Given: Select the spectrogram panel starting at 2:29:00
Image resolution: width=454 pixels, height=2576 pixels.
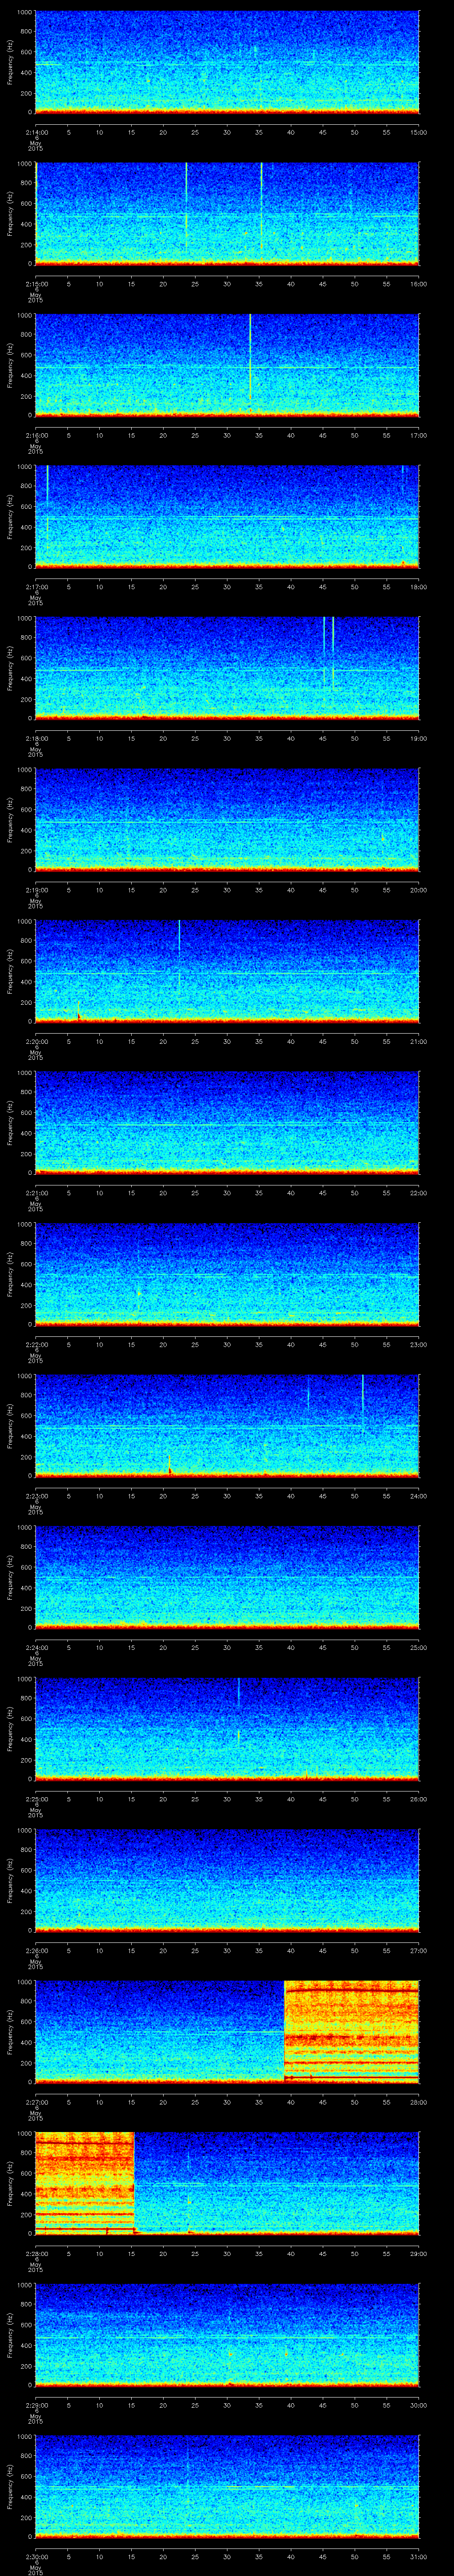Looking at the screenshot, I should 227,2335.
